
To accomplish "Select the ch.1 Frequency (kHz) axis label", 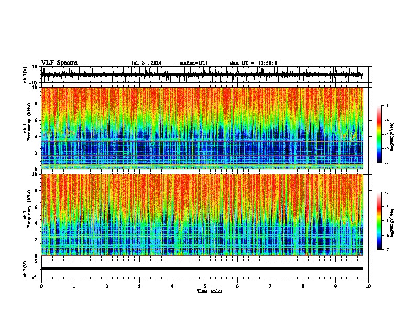I will point(27,122).
